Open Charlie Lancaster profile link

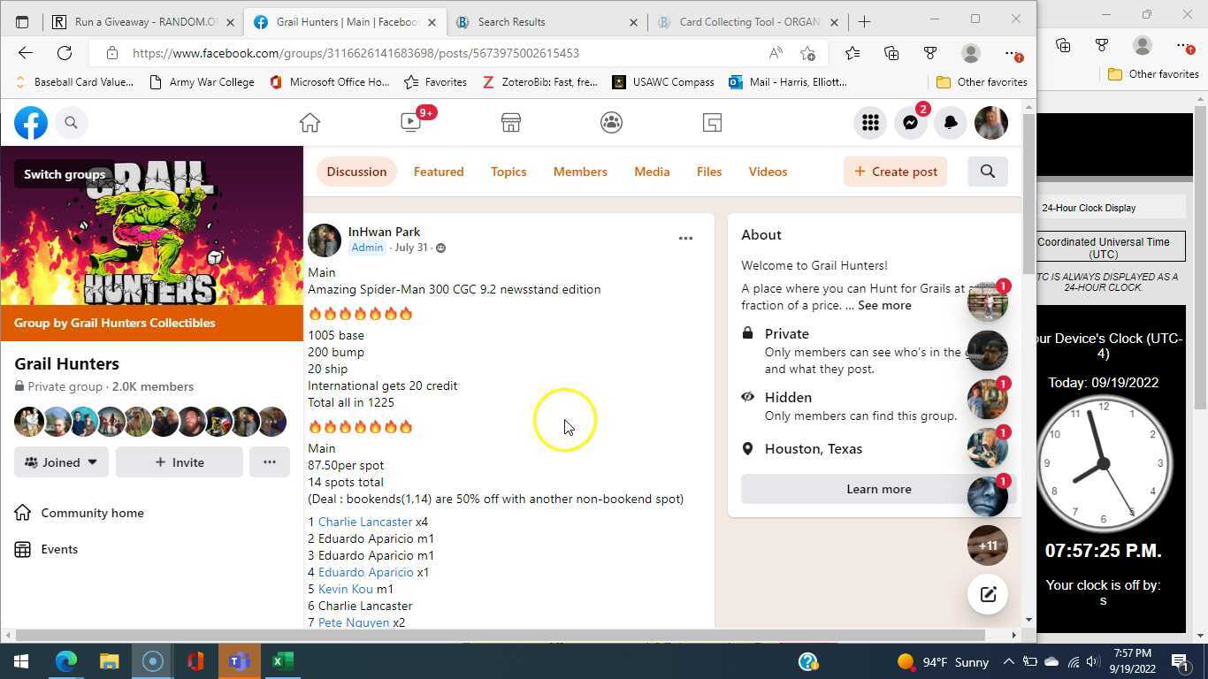[364, 522]
